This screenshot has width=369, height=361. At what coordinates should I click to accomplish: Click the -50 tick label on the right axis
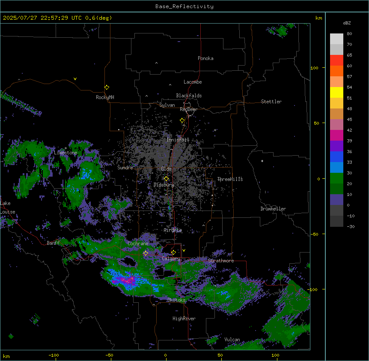[x=314, y=234]
